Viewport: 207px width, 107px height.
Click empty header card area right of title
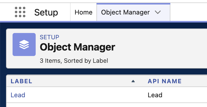pyautogui.click(x=163, y=47)
